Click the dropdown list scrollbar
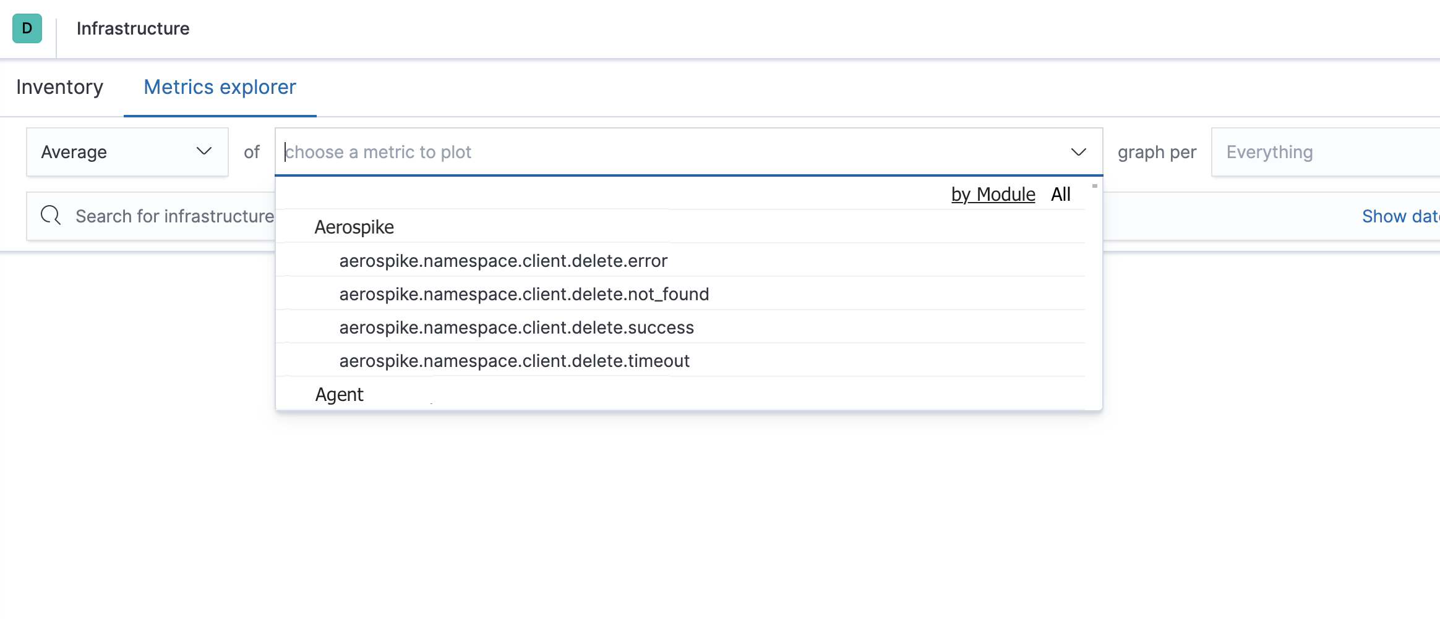The image size is (1440, 619). pyautogui.click(x=1094, y=185)
